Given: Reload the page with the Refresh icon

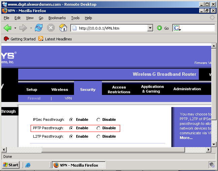Looking at the screenshot, I should (38, 28).
